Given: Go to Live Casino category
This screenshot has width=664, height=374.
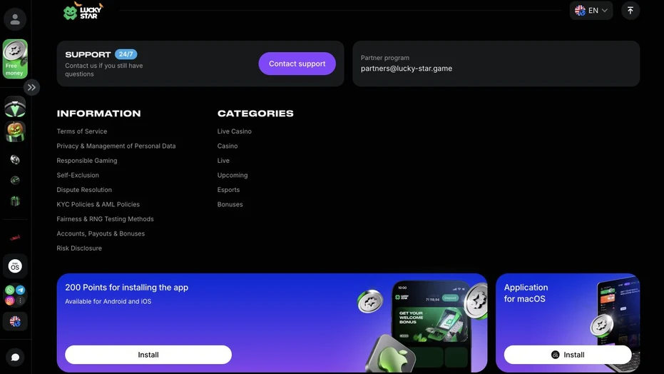Looking at the screenshot, I should (235, 131).
